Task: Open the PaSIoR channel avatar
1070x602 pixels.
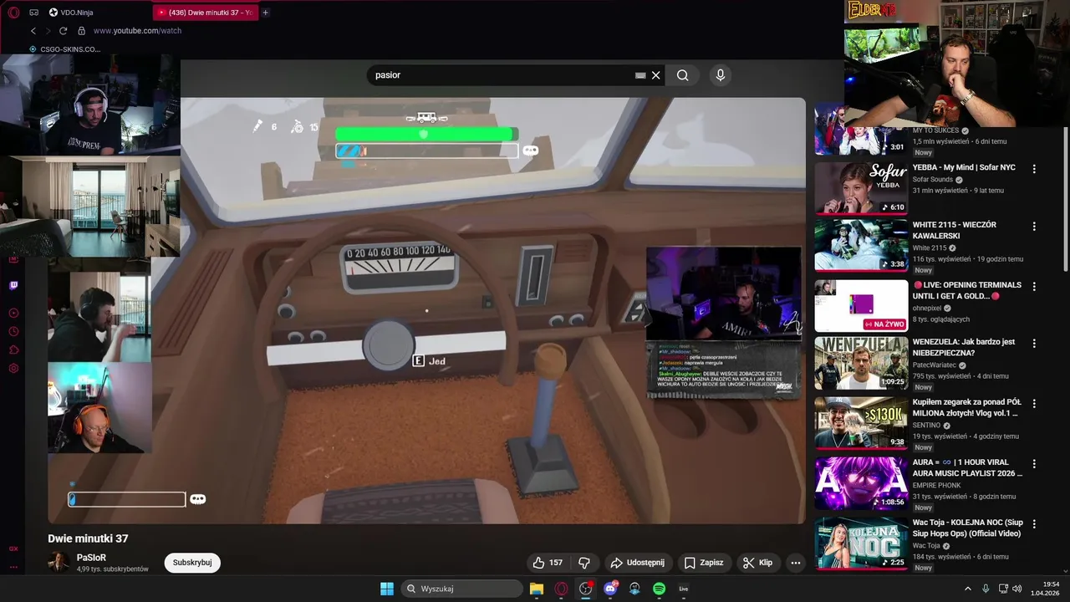Action: click(x=59, y=562)
